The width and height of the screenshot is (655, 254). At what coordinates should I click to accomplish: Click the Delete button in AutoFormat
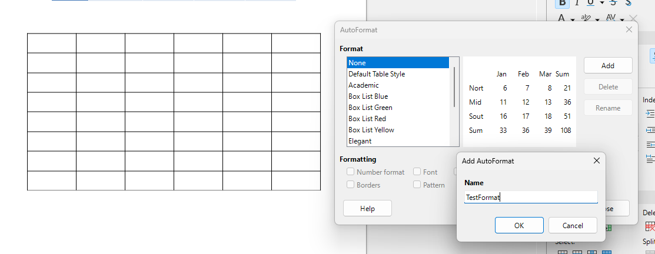608,87
